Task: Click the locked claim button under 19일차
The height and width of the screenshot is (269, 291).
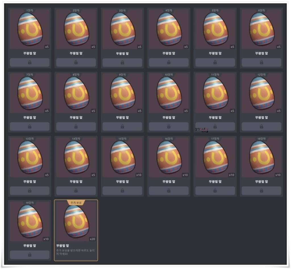Action: click(30, 255)
